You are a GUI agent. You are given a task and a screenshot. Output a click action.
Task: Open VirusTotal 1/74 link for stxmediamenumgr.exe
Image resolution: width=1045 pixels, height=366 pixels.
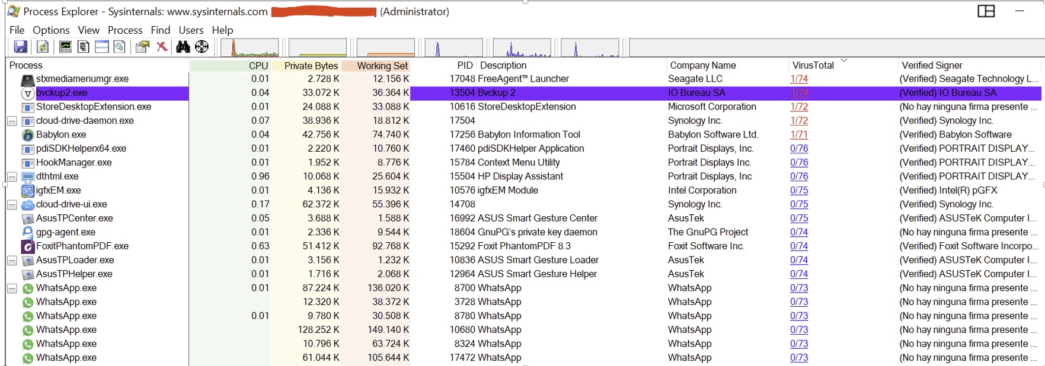[799, 79]
